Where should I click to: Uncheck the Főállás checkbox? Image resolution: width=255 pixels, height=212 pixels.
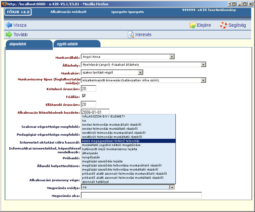(x=84, y=96)
